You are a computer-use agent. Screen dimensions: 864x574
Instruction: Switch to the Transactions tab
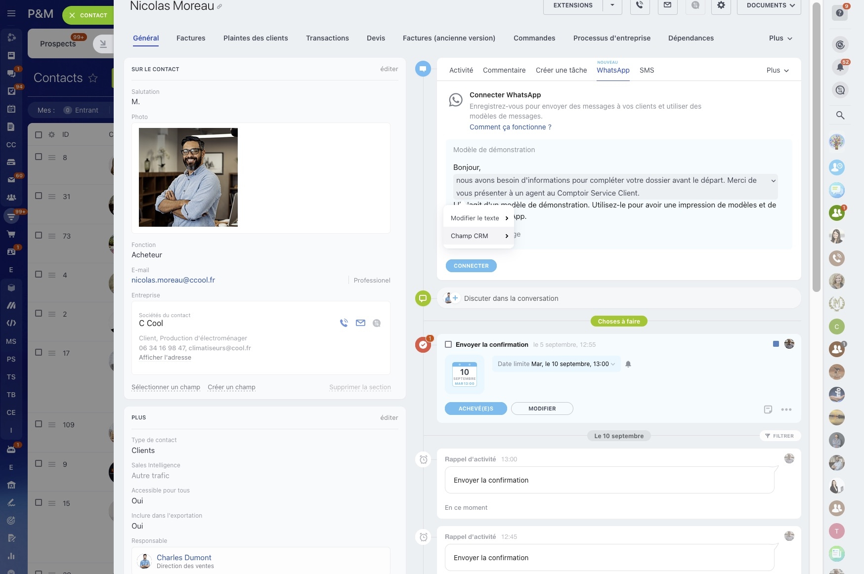pyautogui.click(x=327, y=38)
